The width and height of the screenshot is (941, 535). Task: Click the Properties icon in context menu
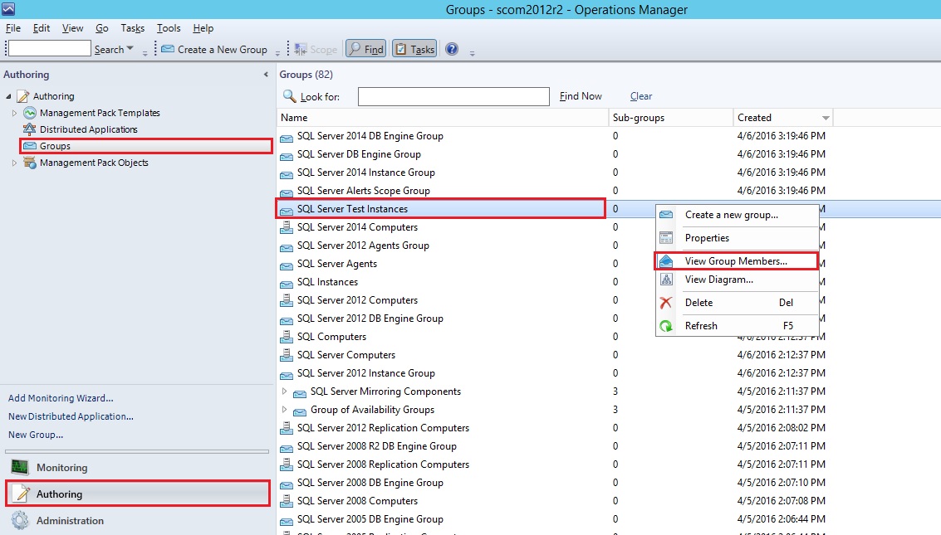666,238
